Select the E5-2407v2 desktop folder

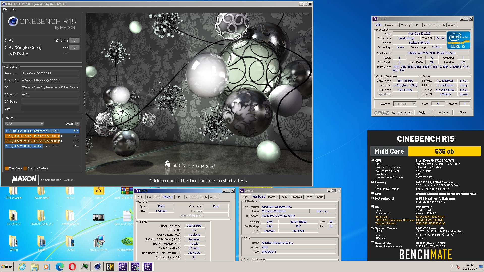(14, 217)
